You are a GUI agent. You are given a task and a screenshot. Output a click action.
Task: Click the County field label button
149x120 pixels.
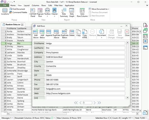point(39,66)
